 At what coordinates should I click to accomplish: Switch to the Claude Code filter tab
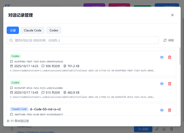pos(33,30)
